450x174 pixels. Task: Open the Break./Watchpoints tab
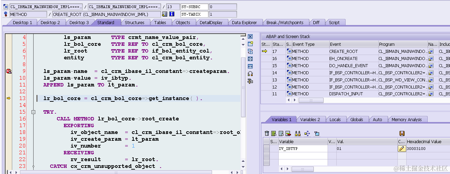click(285, 22)
